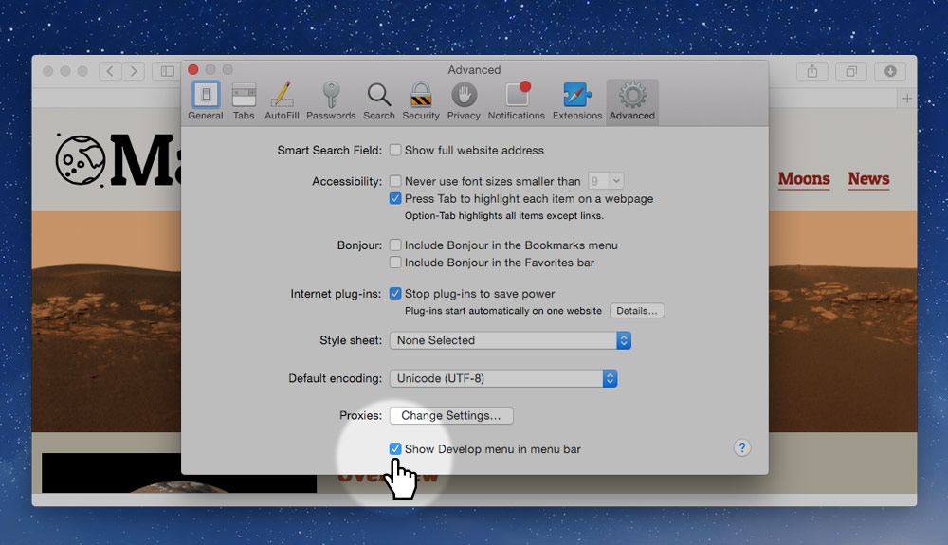Show all tabs in Safari toolbar
948x545 pixels.
click(851, 71)
